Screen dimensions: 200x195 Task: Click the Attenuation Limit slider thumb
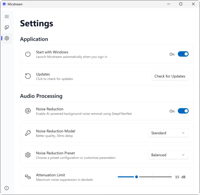[x=136, y=177]
